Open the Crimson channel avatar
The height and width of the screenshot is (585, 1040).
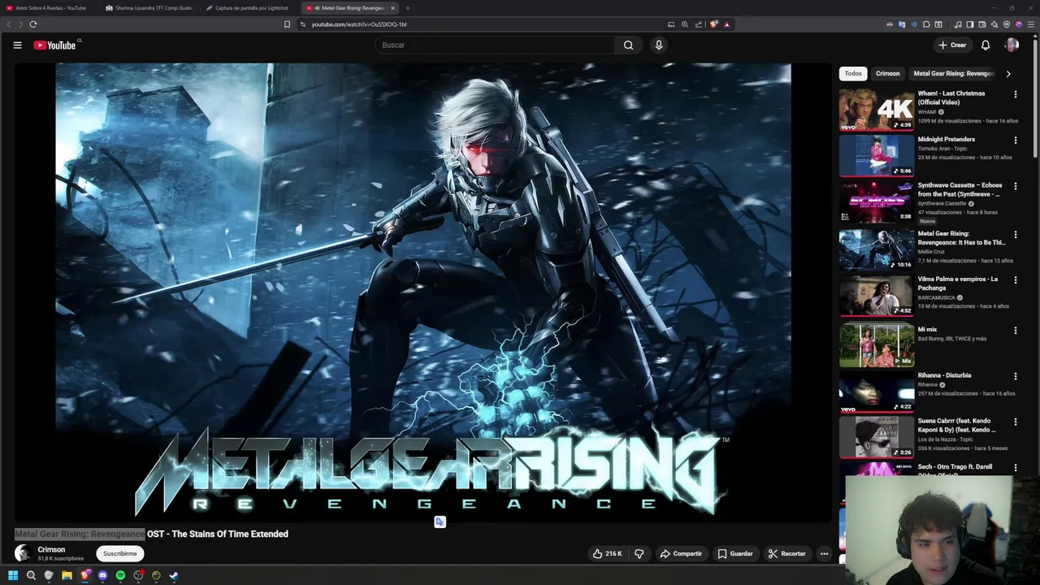click(x=23, y=553)
